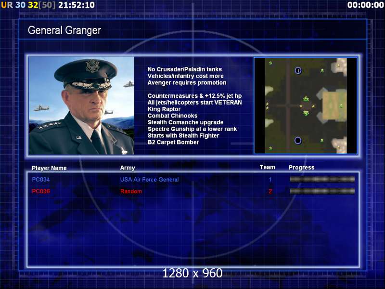Screen dimensions: 385x289
Task: Click the numbered start position 1 marker on minimap
Action: (x=298, y=71)
